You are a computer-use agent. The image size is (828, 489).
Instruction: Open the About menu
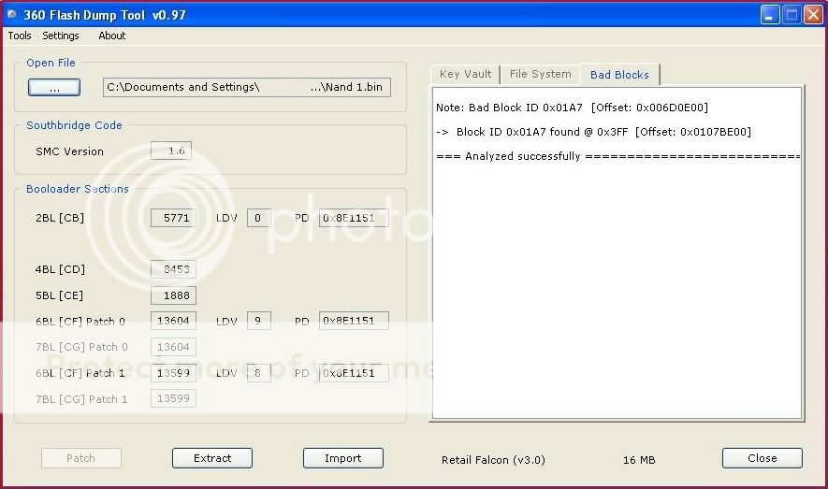112,36
